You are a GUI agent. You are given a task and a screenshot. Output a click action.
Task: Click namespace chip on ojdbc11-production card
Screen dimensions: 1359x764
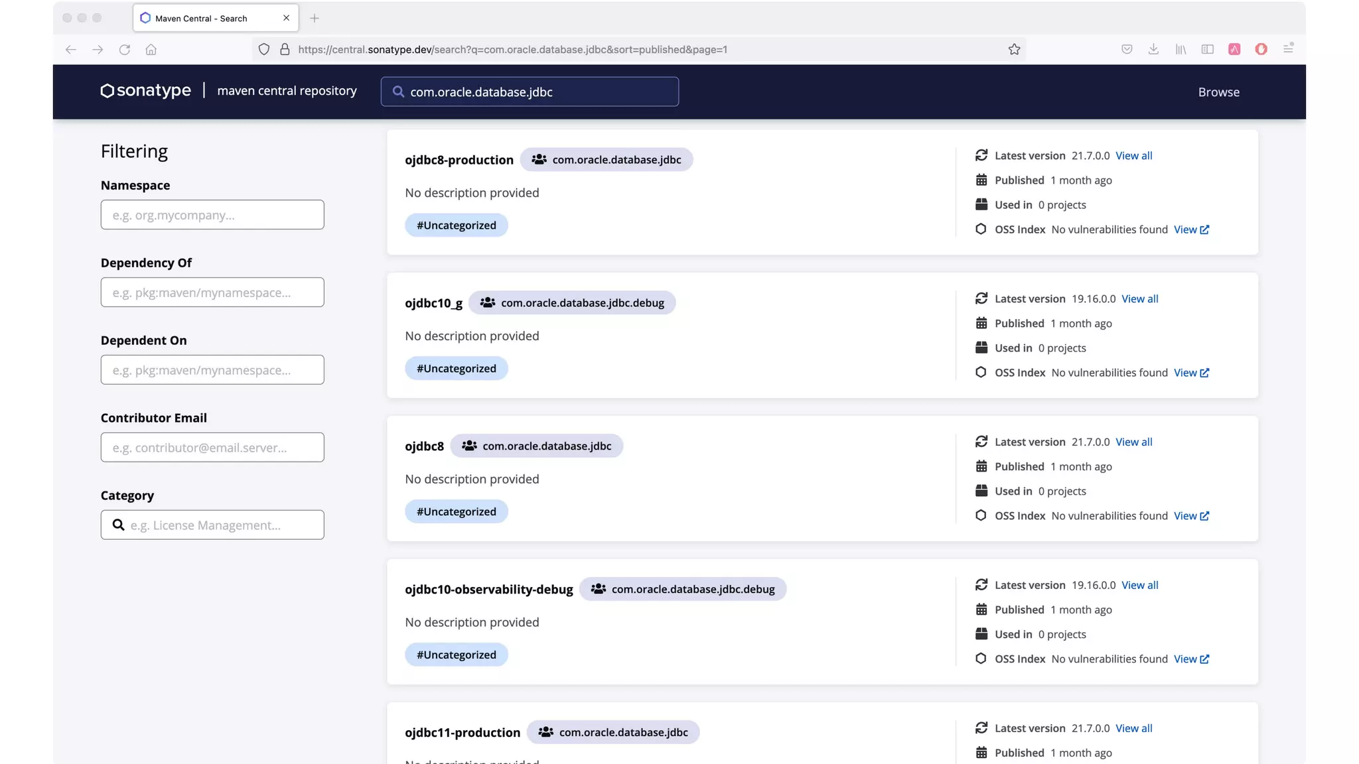(613, 732)
